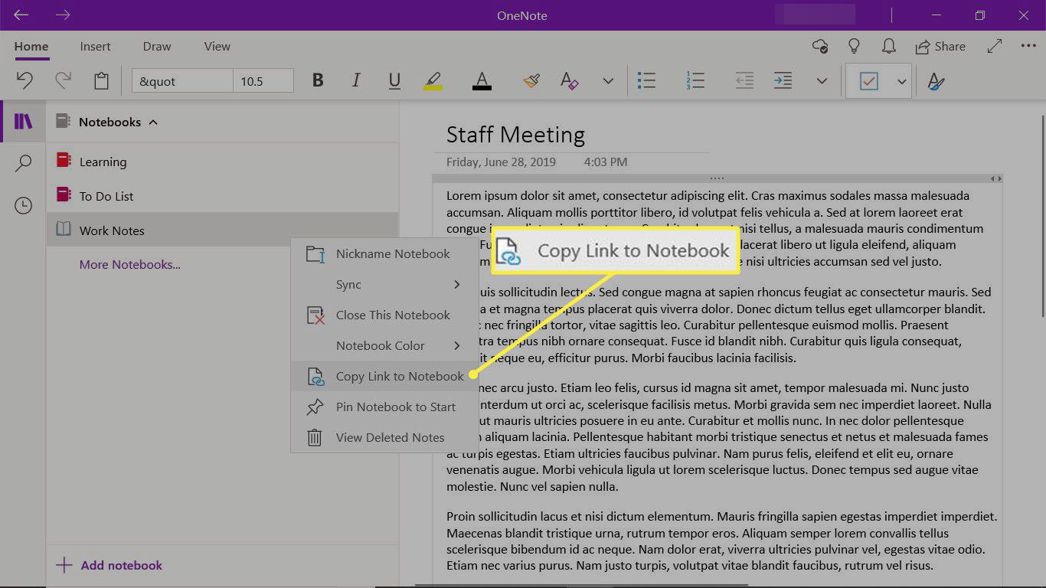Click the More Notebooks link
Viewport: 1046px width, 588px height.
pyautogui.click(x=130, y=265)
